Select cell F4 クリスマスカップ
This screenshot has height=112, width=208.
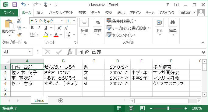pyautogui.click(x=171, y=84)
